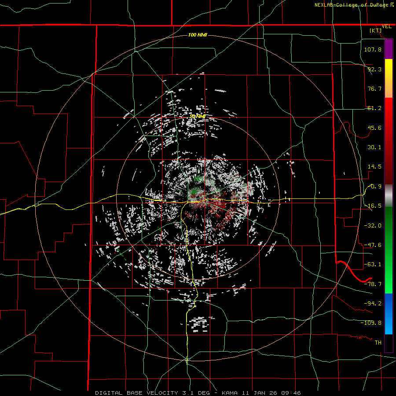Click the -0.9 velocity scale value
Image resolution: width=396 pixels, height=396 pixels.
(x=374, y=187)
